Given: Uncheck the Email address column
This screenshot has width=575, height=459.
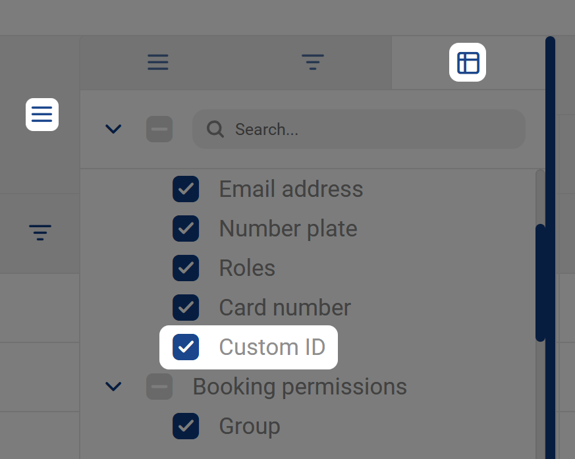Looking at the screenshot, I should [x=186, y=189].
